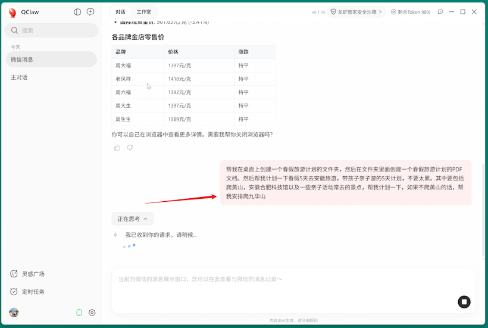Open 灵感广场 from sidebar
Image resolution: width=488 pixels, height=328 pixels.
point(27,274)
